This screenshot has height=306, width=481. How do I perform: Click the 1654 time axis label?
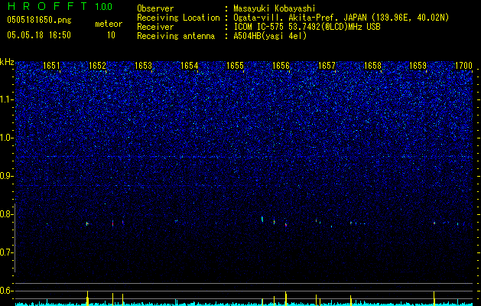tap(190, 66)
